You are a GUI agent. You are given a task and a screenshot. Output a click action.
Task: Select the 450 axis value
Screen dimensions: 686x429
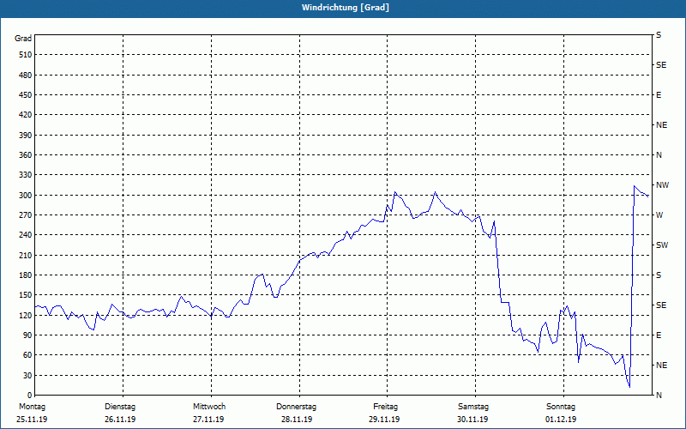(x=26, y=95)
